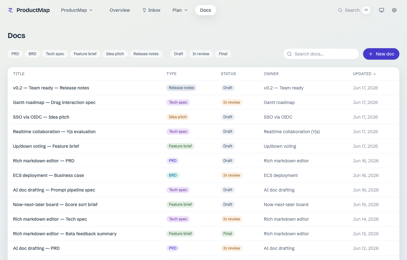Click owner 'Realtime collaboration (Yjs)'

(x=292, y=132)
